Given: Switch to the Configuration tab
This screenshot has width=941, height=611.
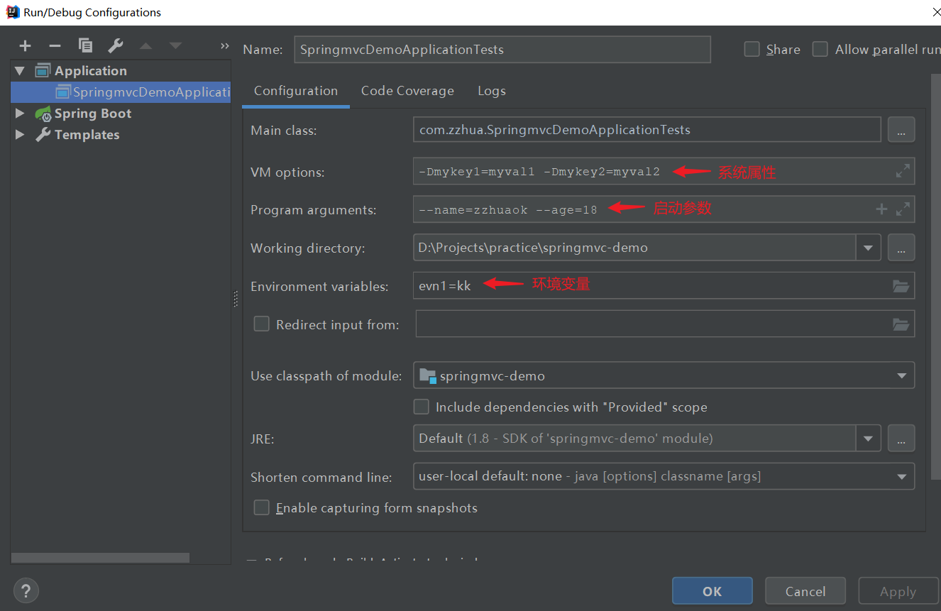Looking at the screenshot, I should click(296, 91).
